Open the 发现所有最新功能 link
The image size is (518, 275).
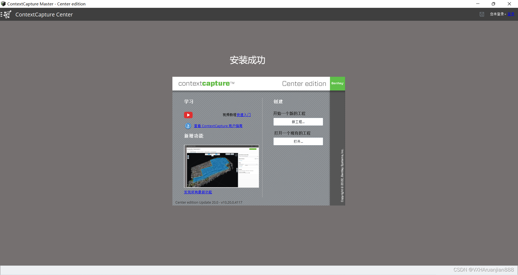click(x=198, y=192)
